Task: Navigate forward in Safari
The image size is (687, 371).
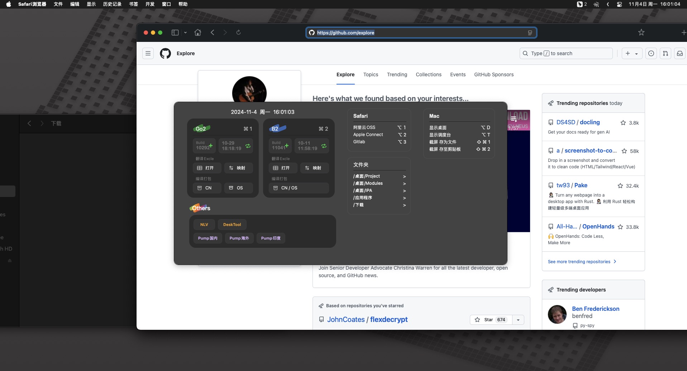Action: (x=225, y=33)
